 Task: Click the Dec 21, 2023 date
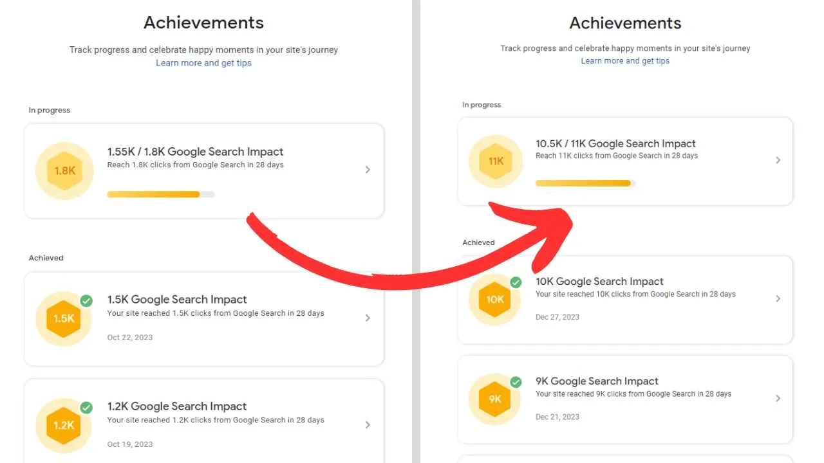(x=557, y=417)
